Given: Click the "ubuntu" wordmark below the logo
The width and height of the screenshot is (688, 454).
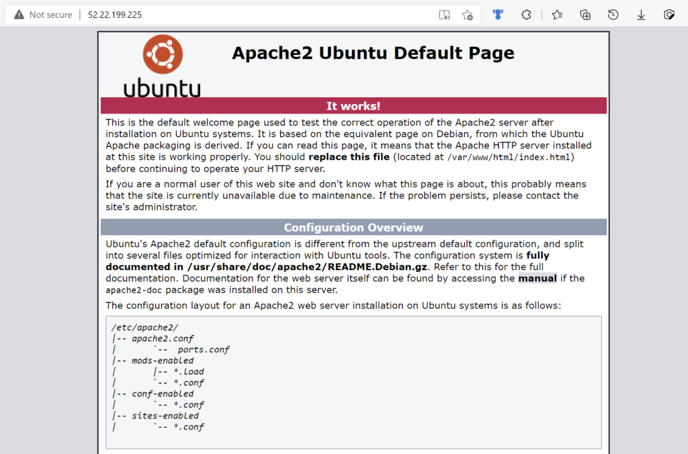Looking at the screenshot, I should [163, 88].
